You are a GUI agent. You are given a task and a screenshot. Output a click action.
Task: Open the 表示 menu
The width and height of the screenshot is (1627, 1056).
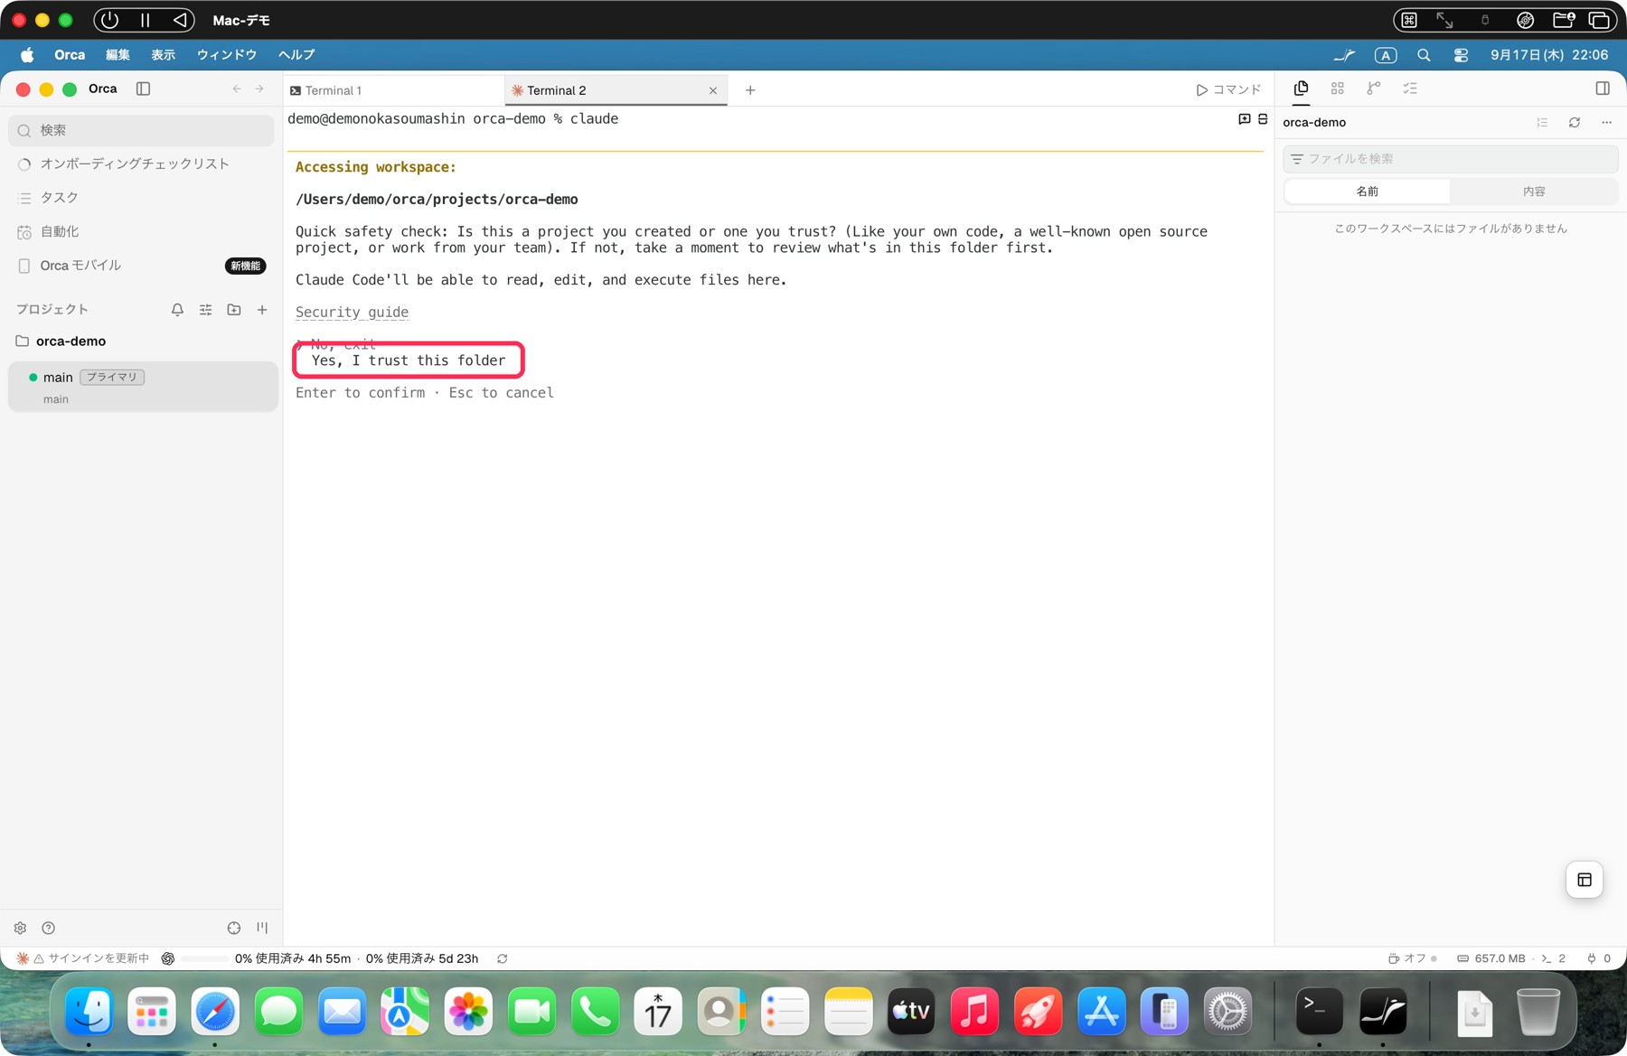pyautogui.click(x=164, y=55)
